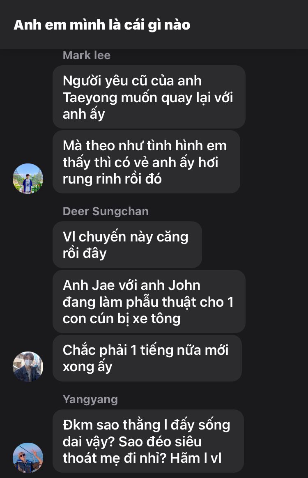This screenshot has width=308, height=478.
Task: Select message about Anh Jae and anh John surgery
Action: click(x=149, y=301)
